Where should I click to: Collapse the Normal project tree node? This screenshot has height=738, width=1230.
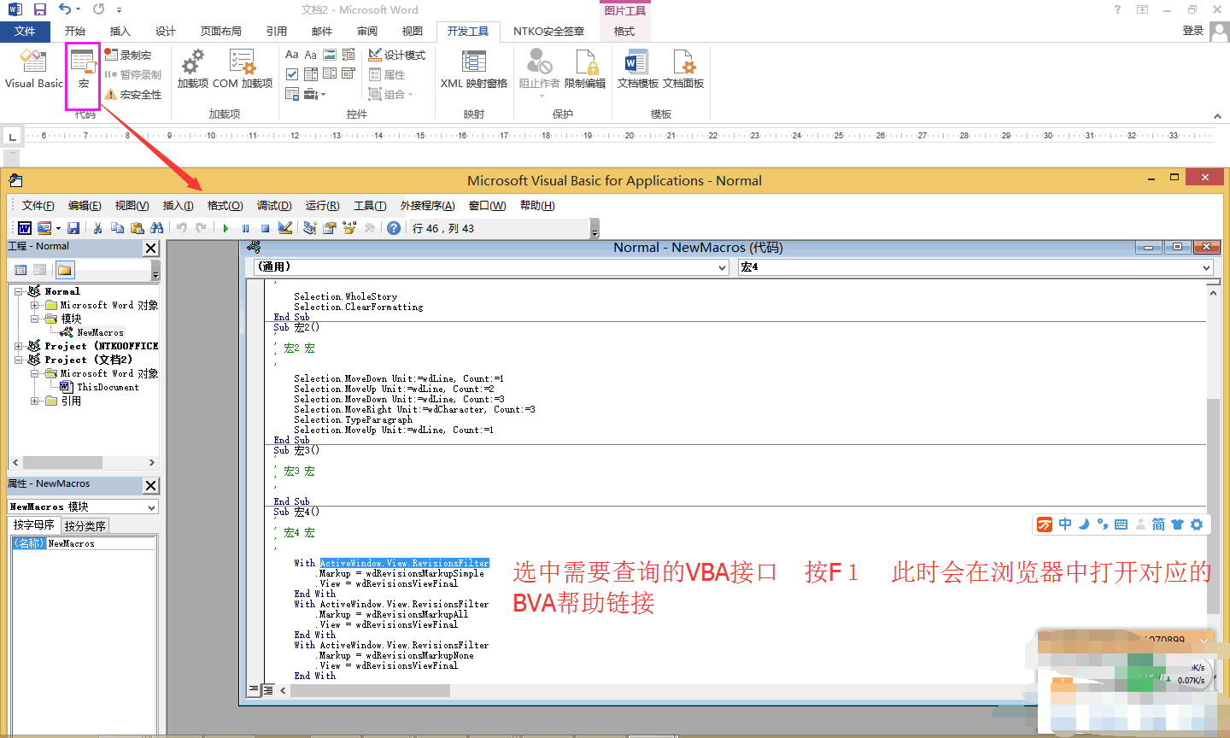tap(18, 291)
